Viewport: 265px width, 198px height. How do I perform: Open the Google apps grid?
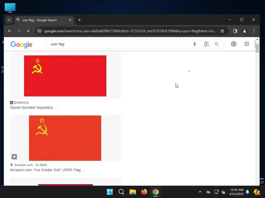pos(247,44)
